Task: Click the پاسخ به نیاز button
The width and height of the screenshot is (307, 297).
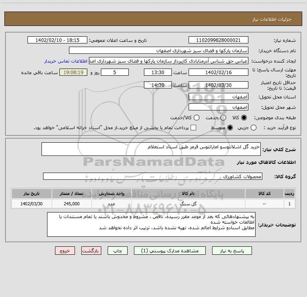Action: pyautogui.click(x=232, y=251)
